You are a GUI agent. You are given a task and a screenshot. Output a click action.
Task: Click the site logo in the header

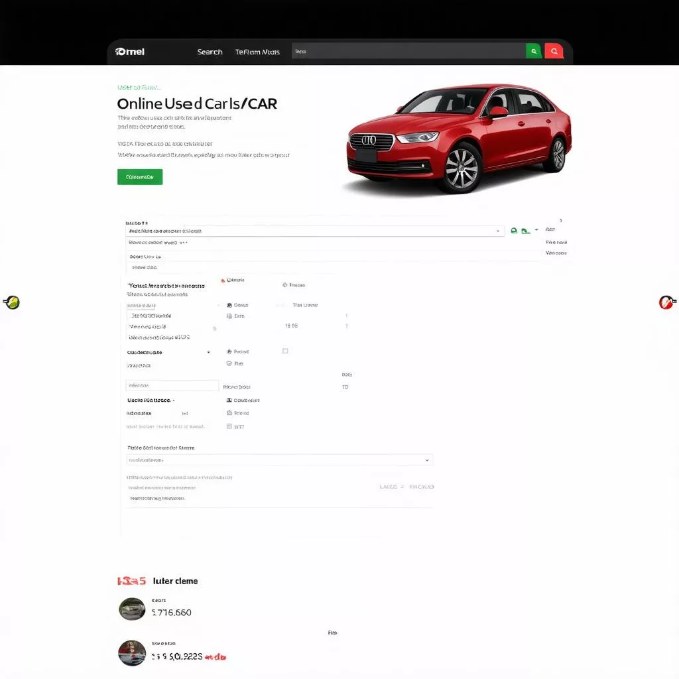(x=130, y=52)
